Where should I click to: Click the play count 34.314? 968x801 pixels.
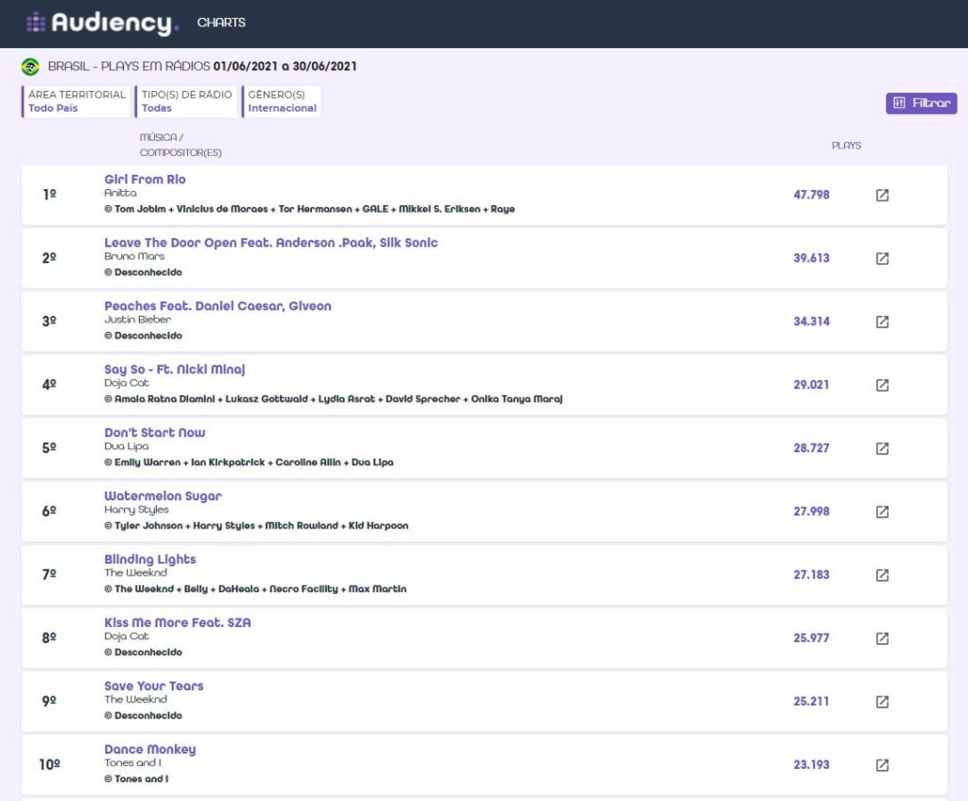tap(811, 322)
